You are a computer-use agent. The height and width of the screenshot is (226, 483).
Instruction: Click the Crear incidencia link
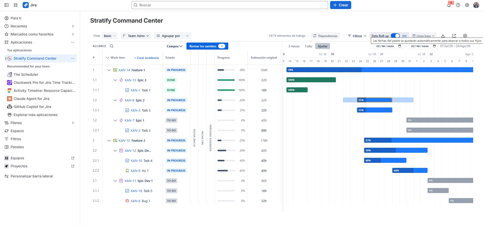pos(146,58)
